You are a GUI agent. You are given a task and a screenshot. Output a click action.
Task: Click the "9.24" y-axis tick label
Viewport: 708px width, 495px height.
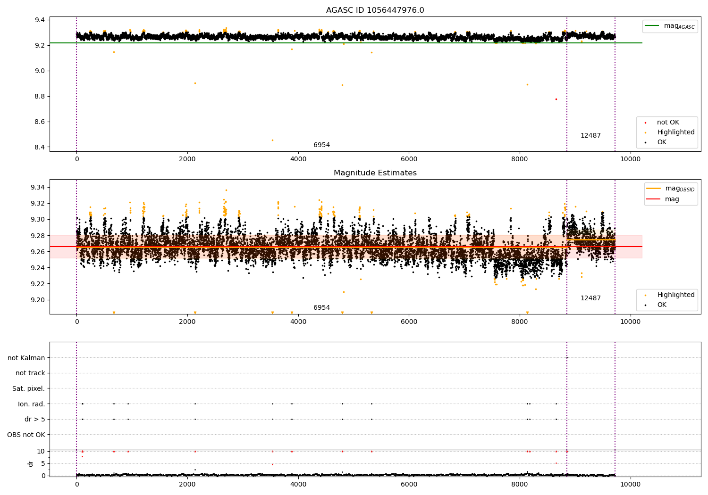[38, 268]
